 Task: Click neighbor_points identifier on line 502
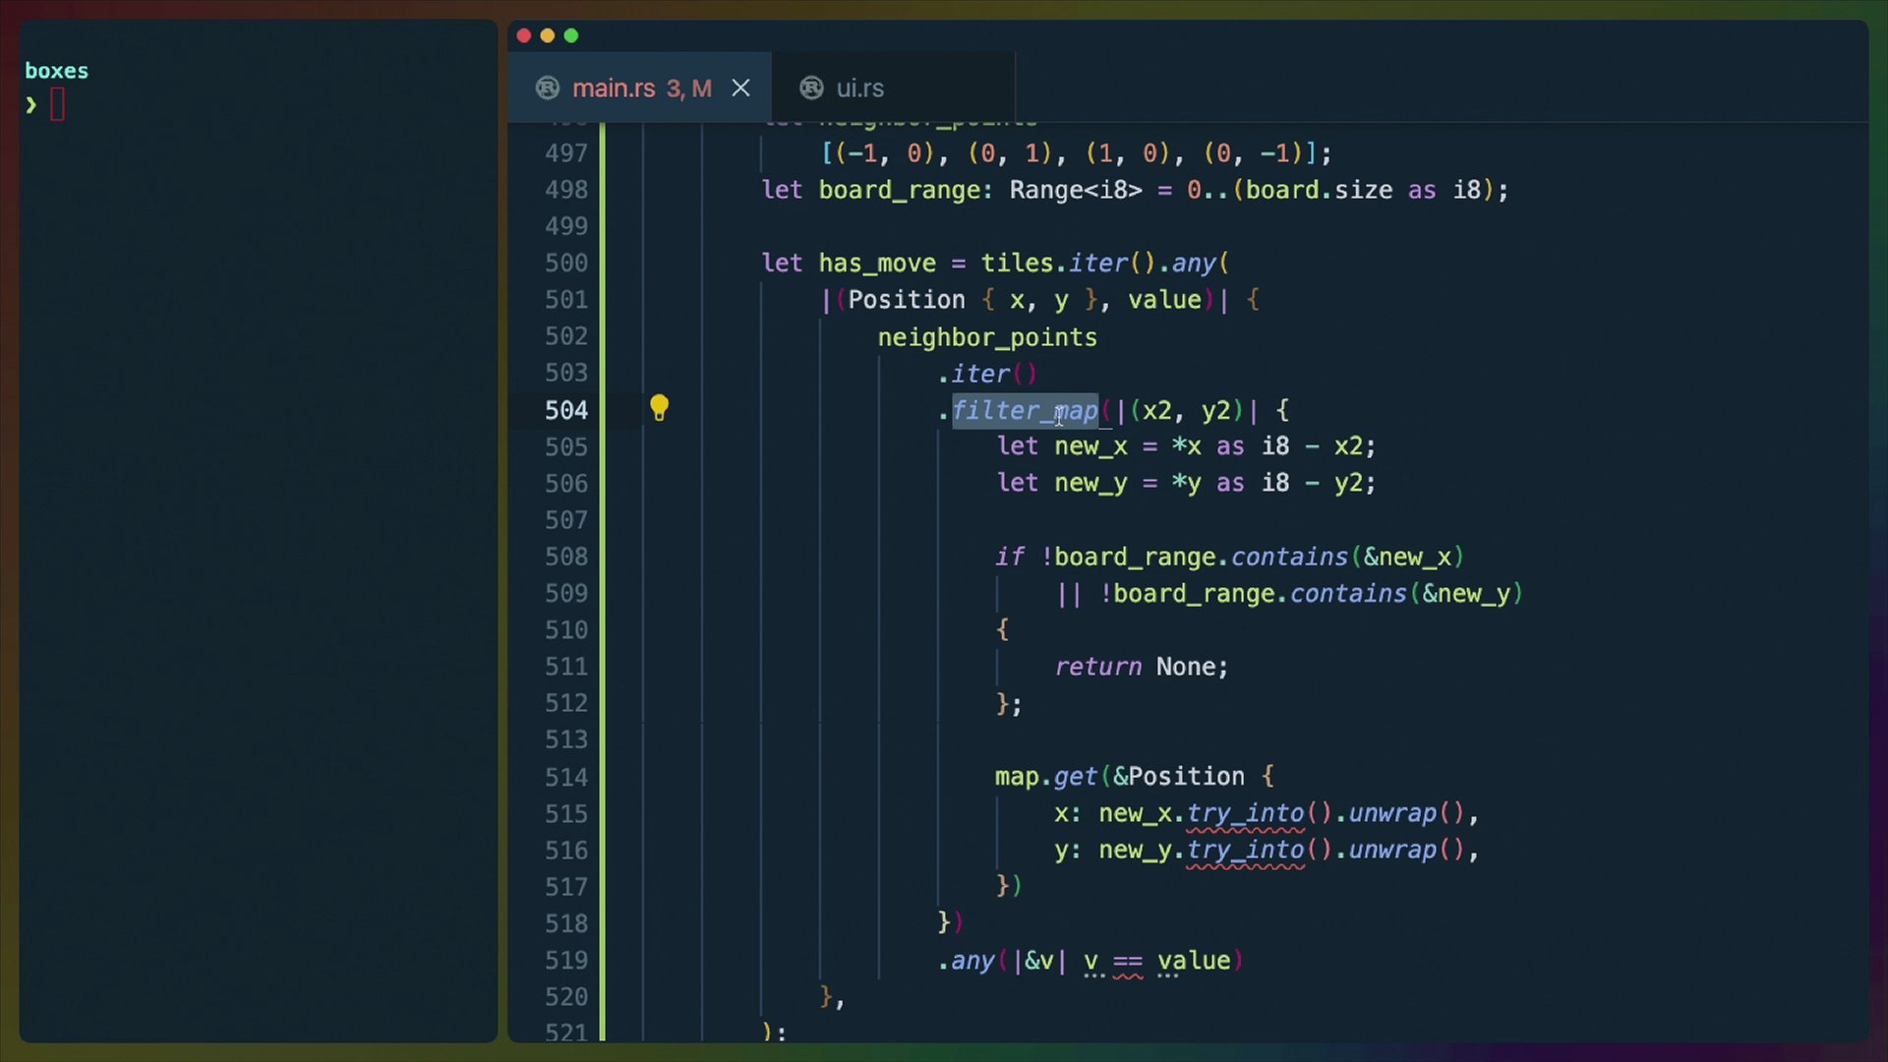pos(986,337)
